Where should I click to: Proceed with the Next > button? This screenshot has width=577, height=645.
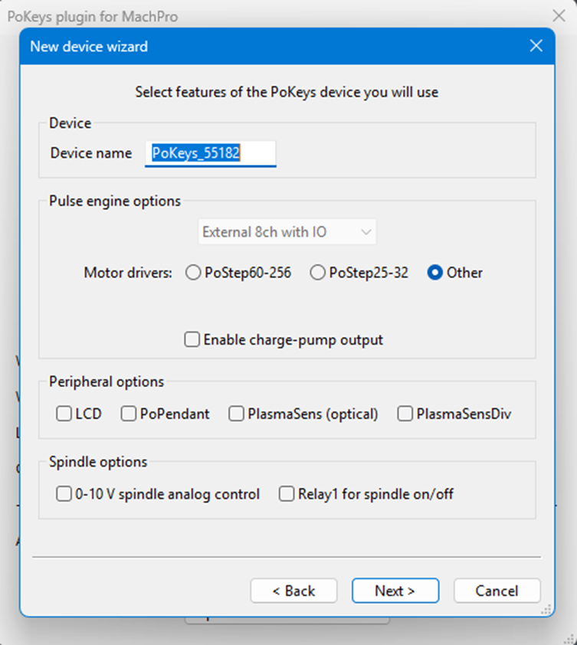[395, 591]
